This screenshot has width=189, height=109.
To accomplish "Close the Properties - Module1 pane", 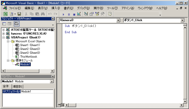I will (x=53, y=76).
